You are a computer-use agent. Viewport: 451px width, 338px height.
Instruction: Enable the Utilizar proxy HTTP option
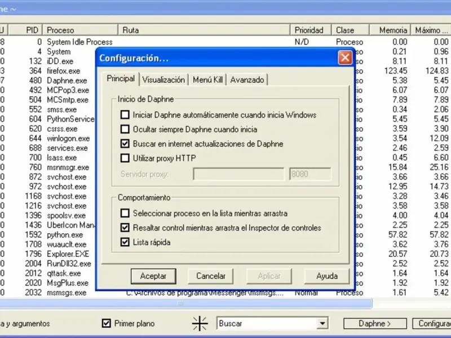tap(125, 158)
